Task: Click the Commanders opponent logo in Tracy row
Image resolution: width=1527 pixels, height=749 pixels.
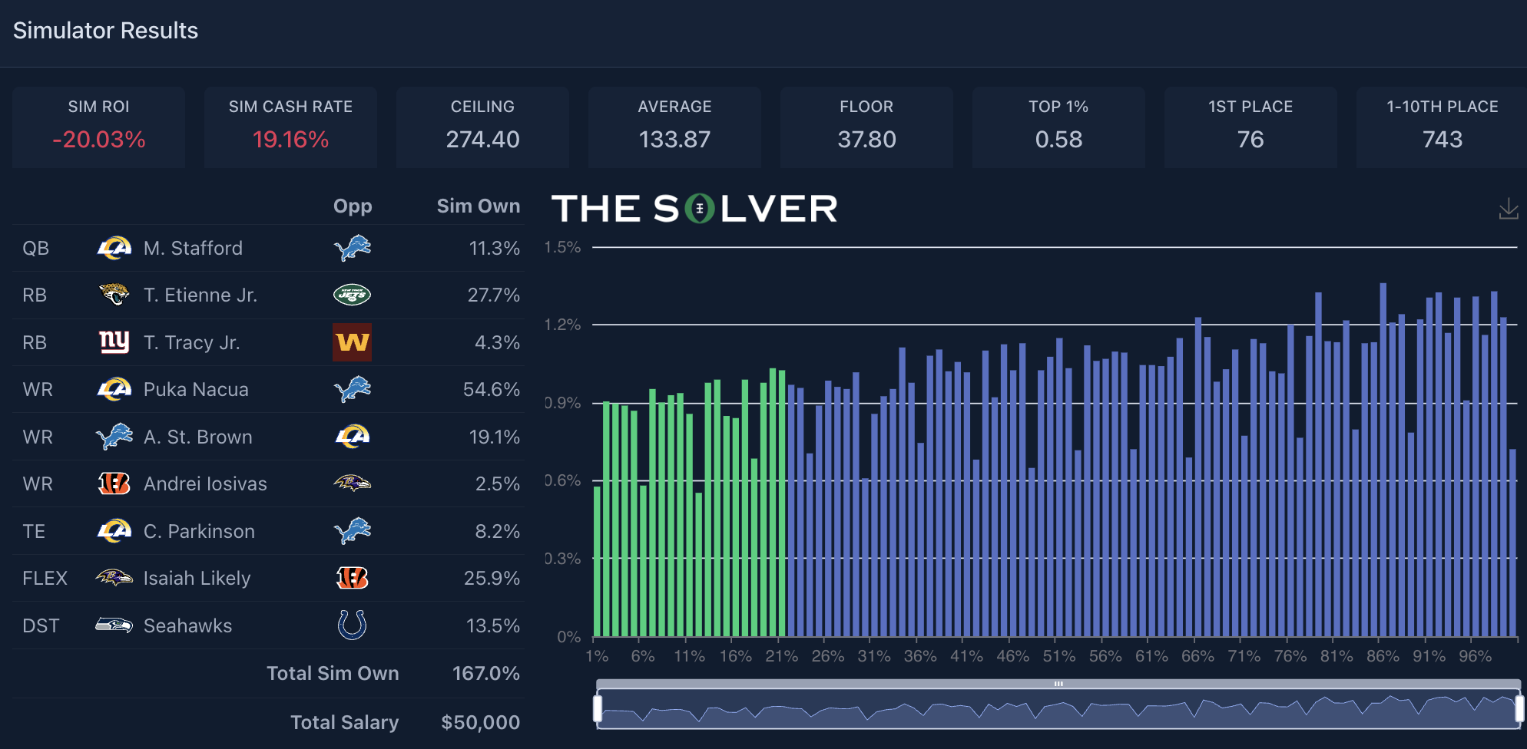Action: pos(352,342)
